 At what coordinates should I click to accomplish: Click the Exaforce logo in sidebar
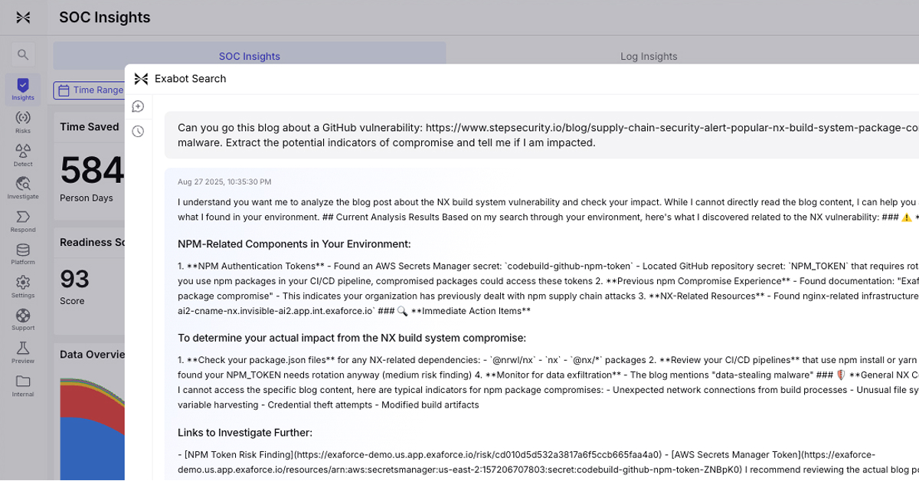pos(23,17)
